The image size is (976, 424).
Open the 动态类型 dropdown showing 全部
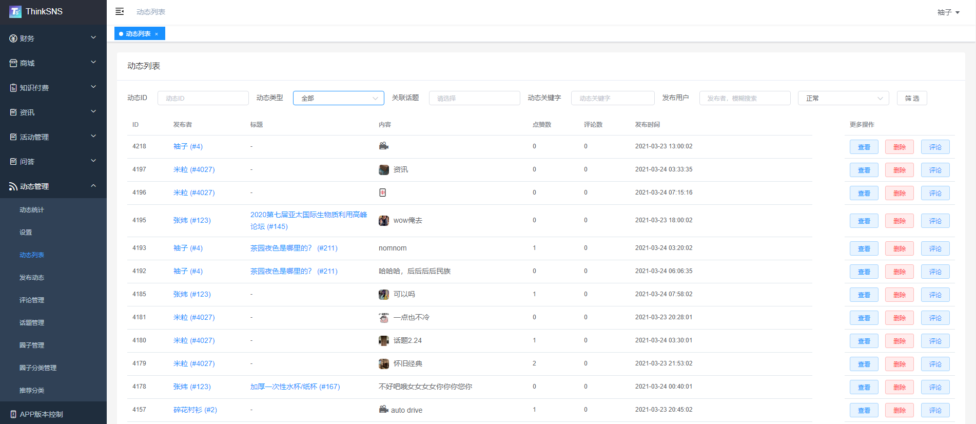click(x=339, y=98)
